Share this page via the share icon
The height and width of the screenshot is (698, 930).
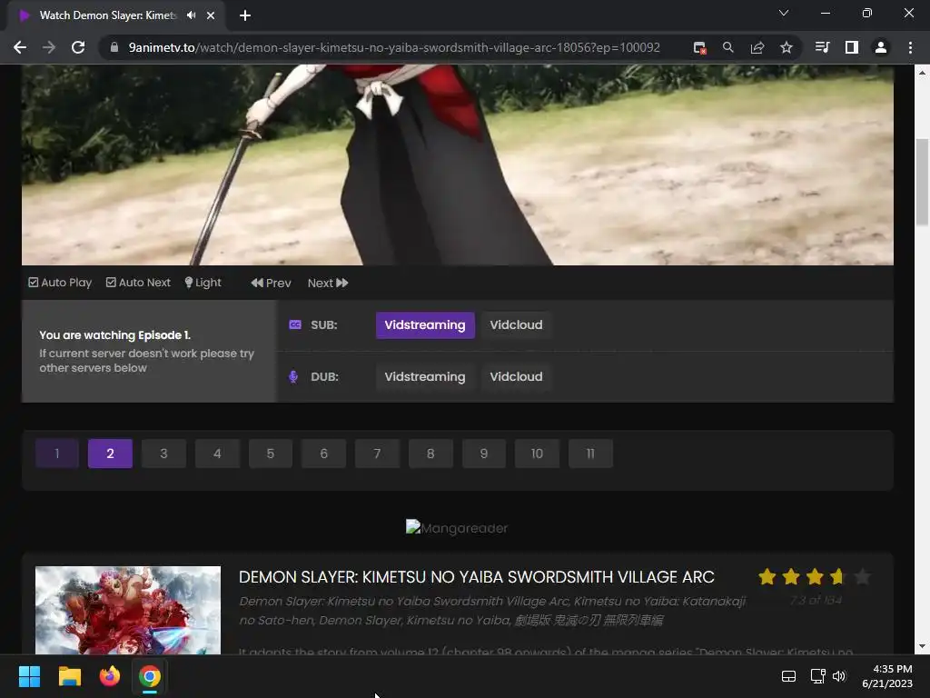757,47
